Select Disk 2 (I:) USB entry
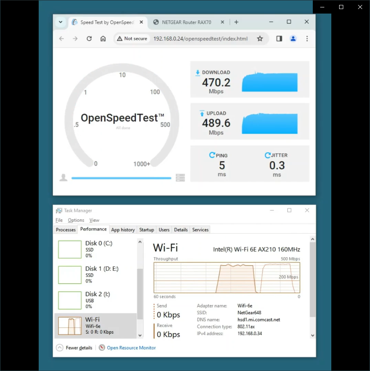Screen dimensions: 370x371 pos(95,300)
